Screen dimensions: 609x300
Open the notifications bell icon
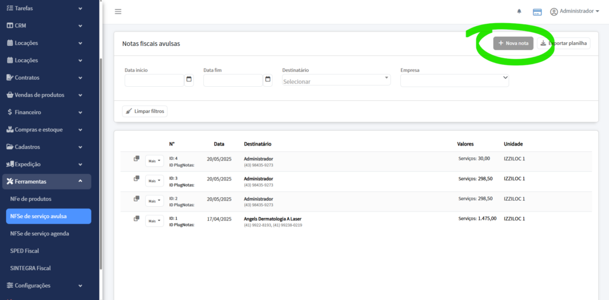point(519,12)
